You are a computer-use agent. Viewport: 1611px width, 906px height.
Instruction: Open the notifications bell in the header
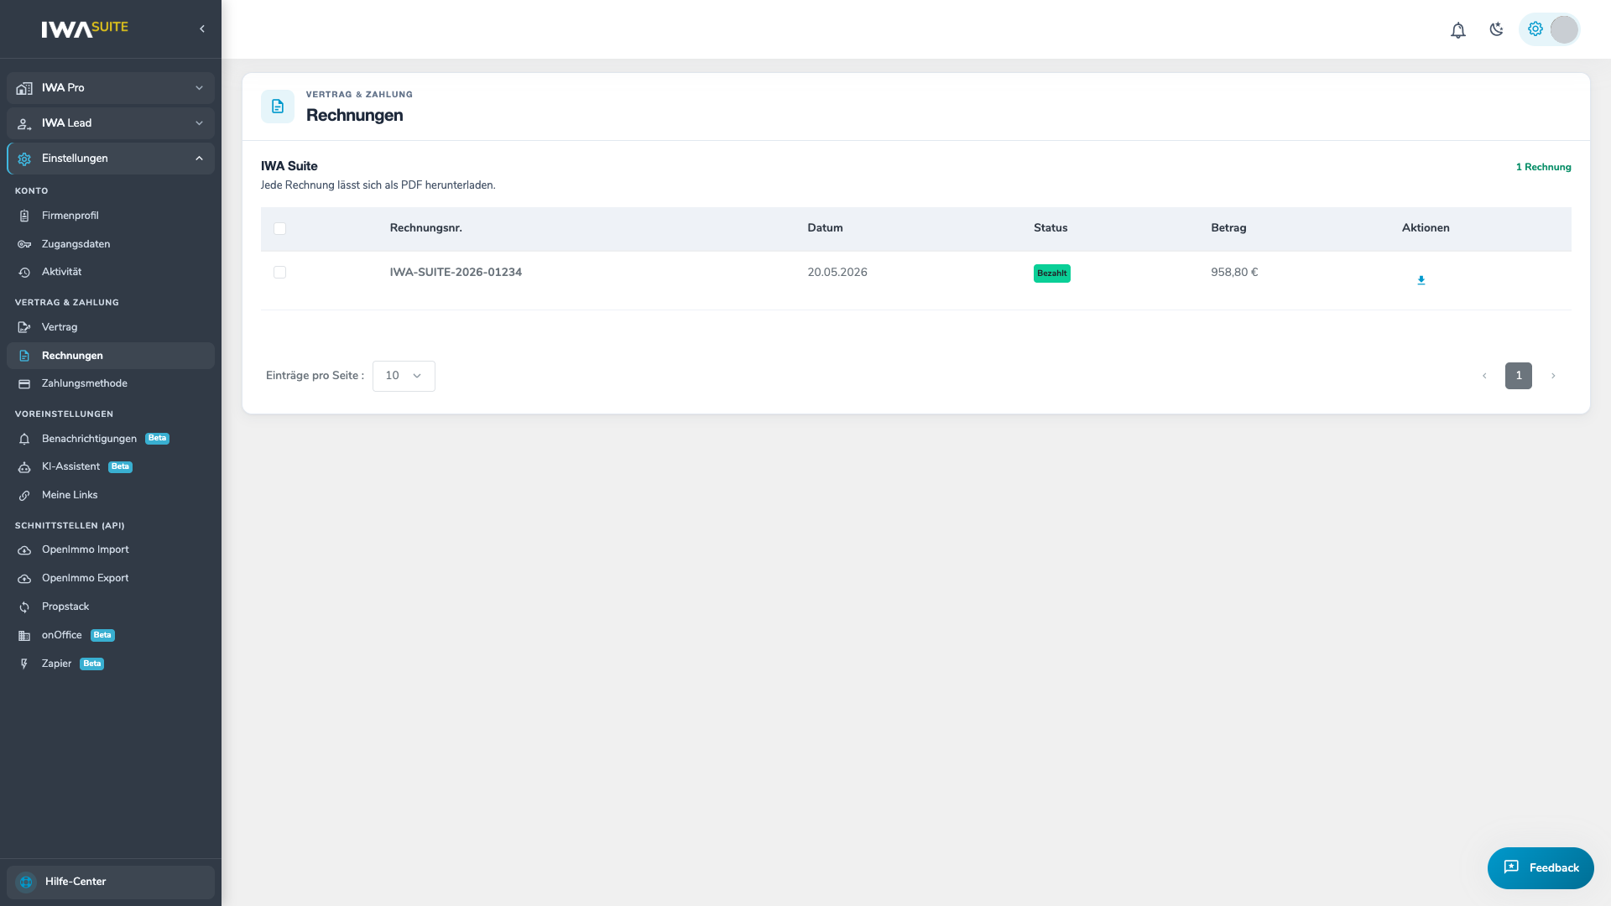click(1458, 30)
